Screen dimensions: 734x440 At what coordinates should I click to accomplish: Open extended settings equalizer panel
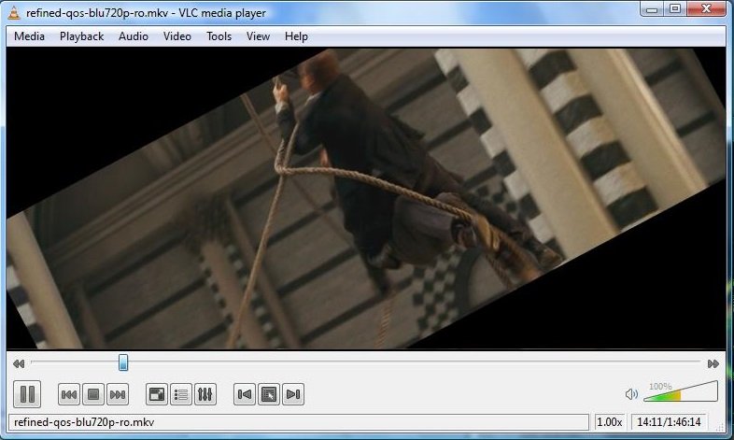(x=205, y=394)
